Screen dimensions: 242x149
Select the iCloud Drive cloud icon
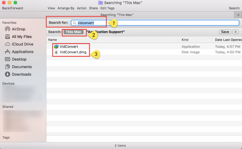click(8, 44)
